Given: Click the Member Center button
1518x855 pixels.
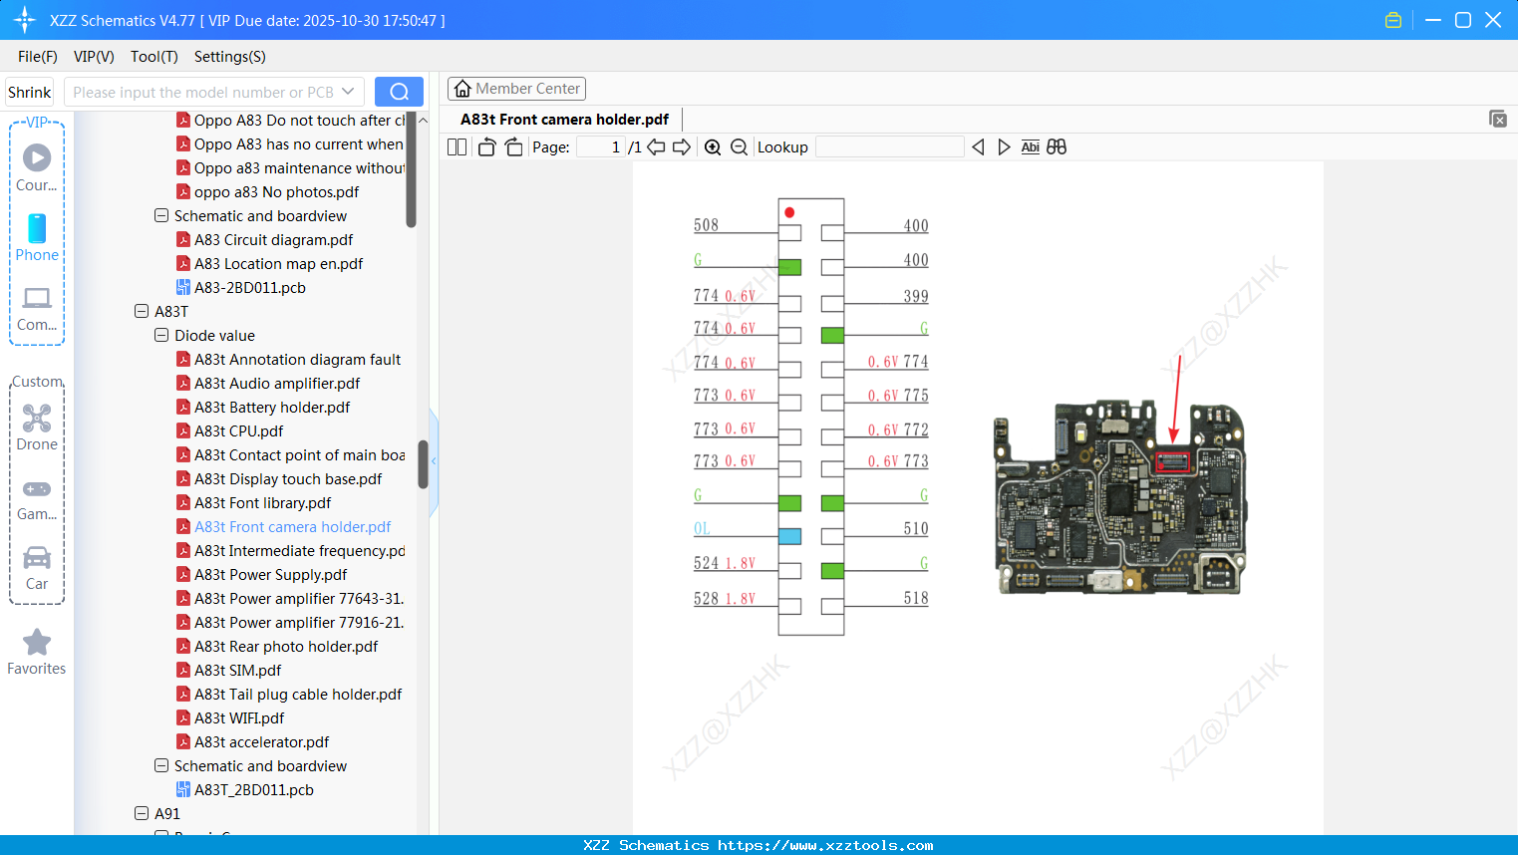Looking at the screenshot, I should click(516, 89).
